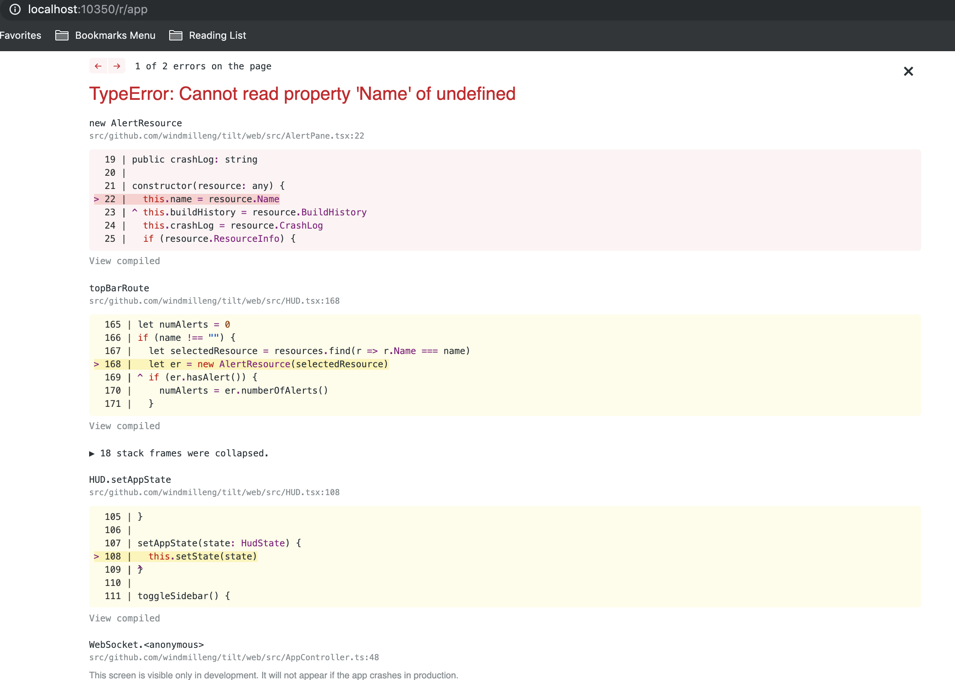The height and width of the screenshot is (680, 955).
Task: Click the localhost:10350/r/app address bar
Action: (x=87, y=9)
